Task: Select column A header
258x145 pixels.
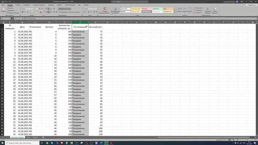Action: (x=10, y=22)
